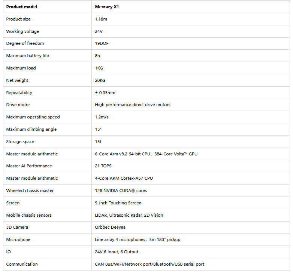Click the "Product model" header cell

click(x=22, y=7)
